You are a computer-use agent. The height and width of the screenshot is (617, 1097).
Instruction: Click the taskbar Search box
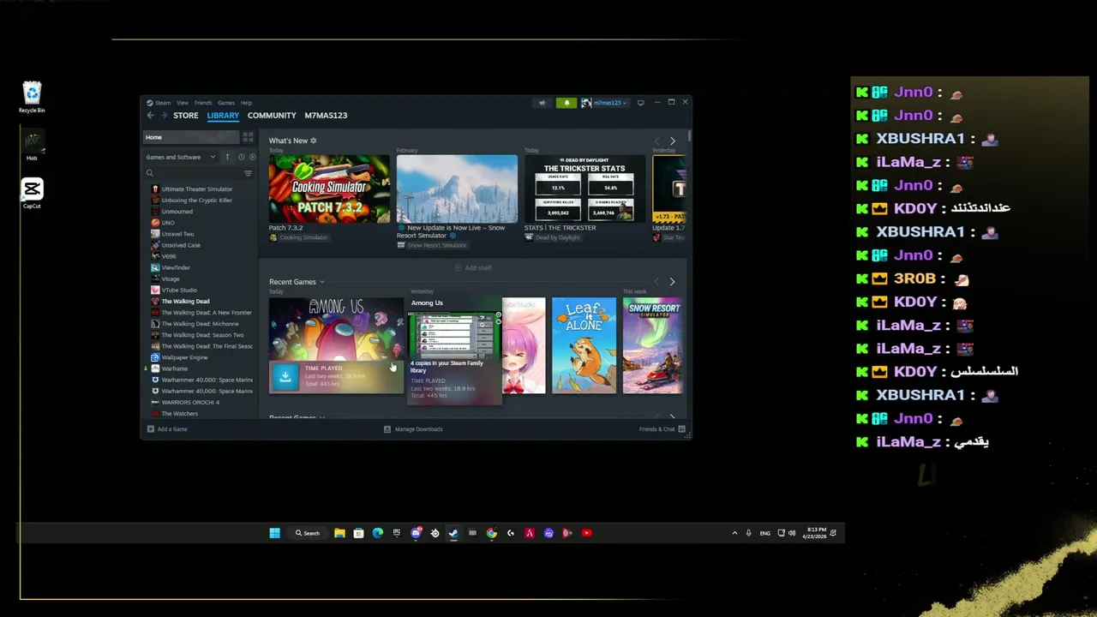pyautogui.click(x=308, y=533)
